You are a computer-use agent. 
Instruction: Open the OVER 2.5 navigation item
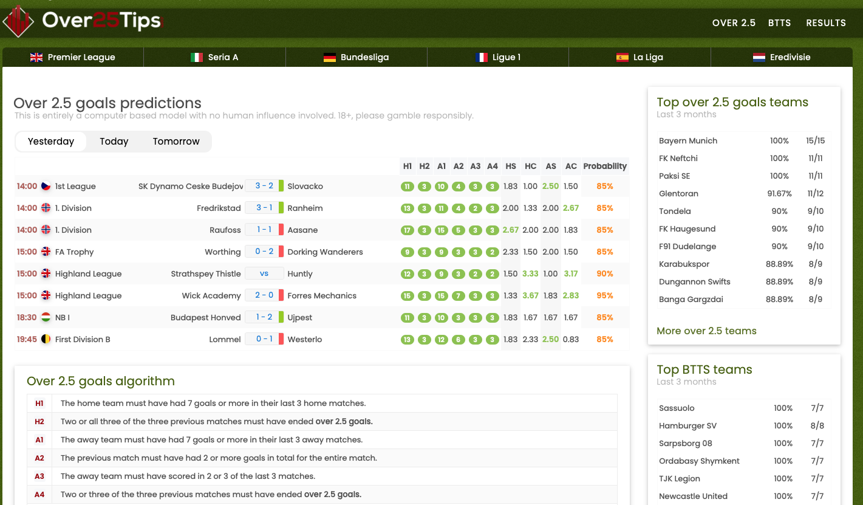coord(734,23)
